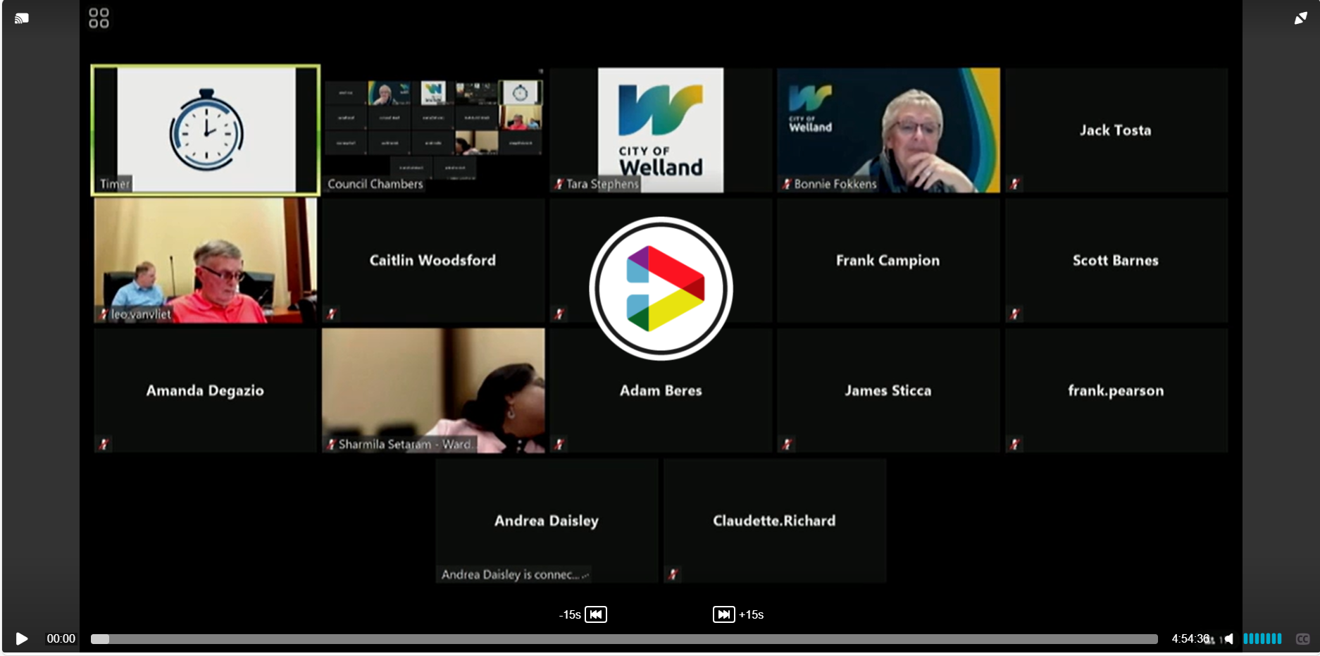Click the middle of the seek bar
Screen dimensions: 1320x656
(x=624, y=639)
